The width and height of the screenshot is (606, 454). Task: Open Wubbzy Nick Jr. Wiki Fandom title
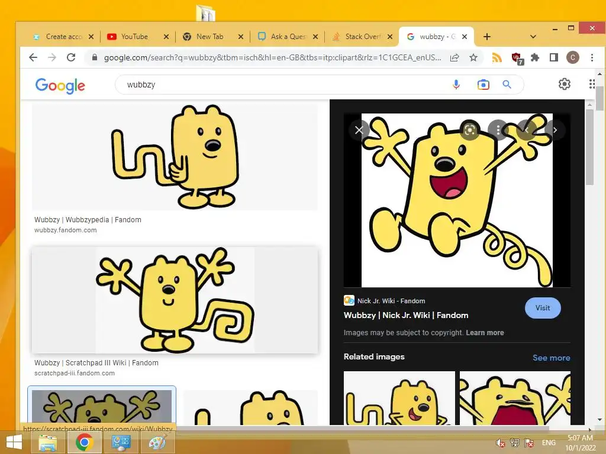406,315
